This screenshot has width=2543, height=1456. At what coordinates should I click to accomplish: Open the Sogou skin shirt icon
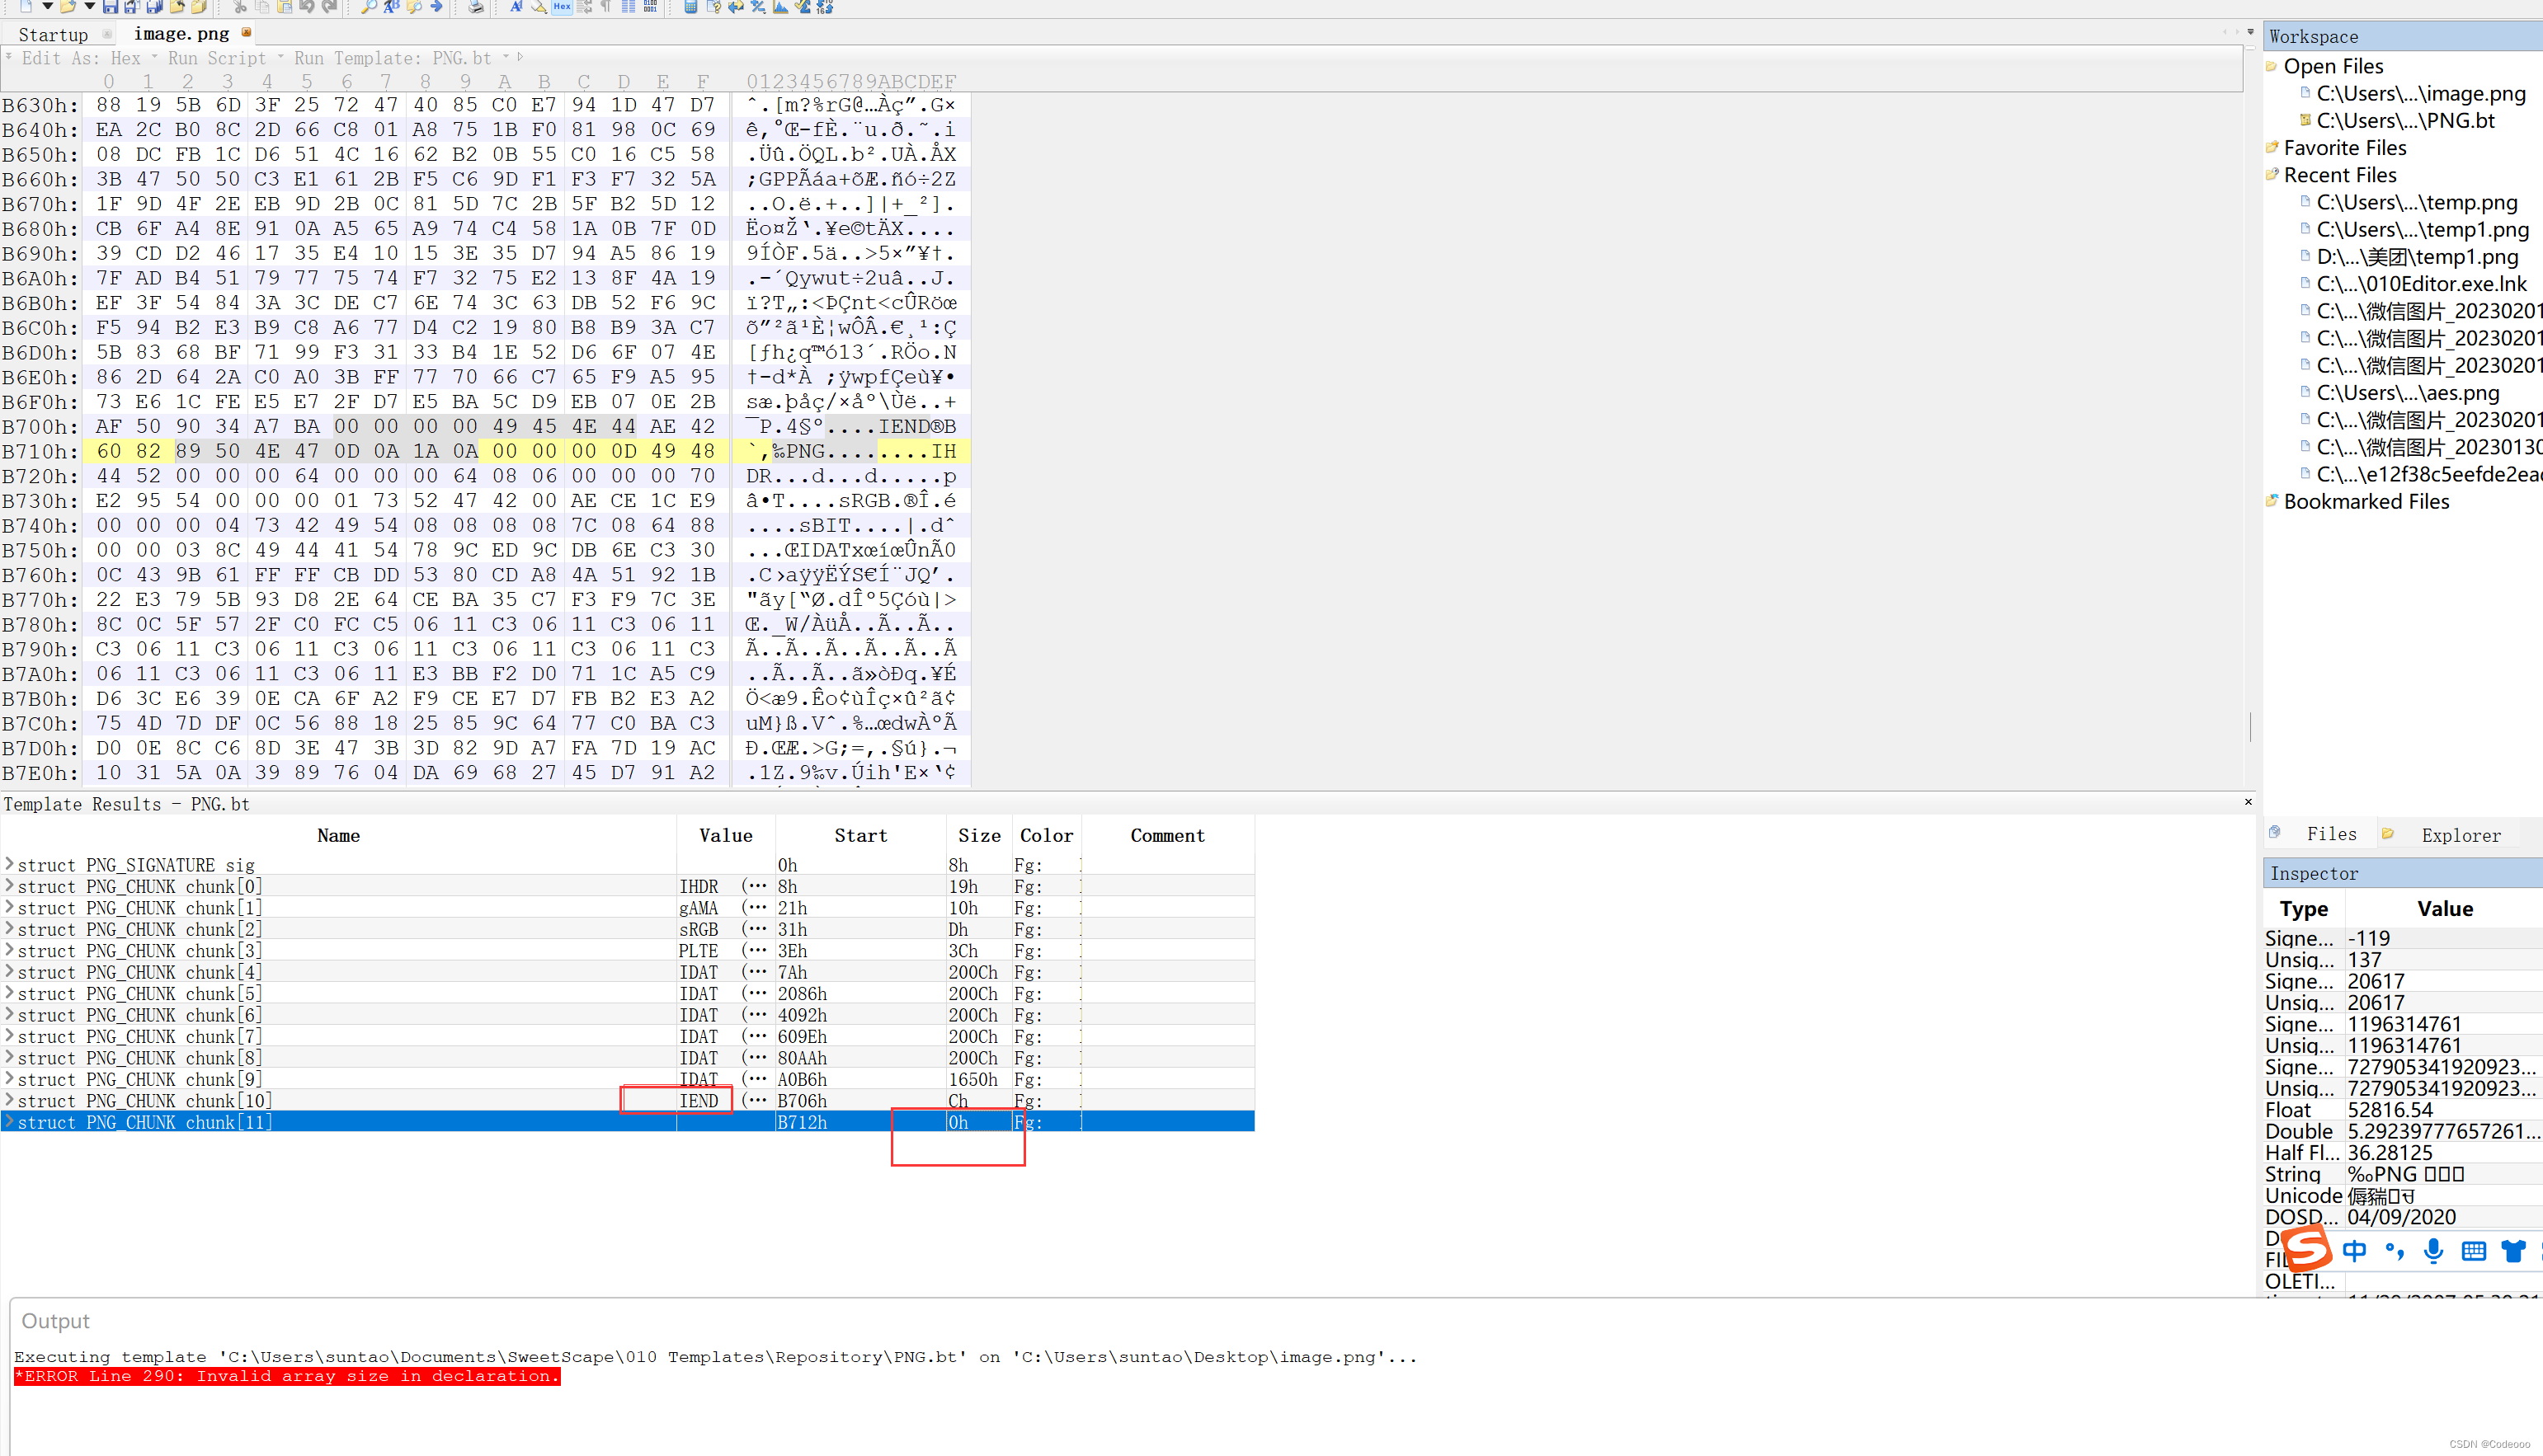[2513, 1251]
